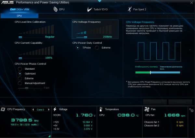Click the CPU Current Capability bar graph
This screenshot has width=195, height=138.
[x=36, y=50]
